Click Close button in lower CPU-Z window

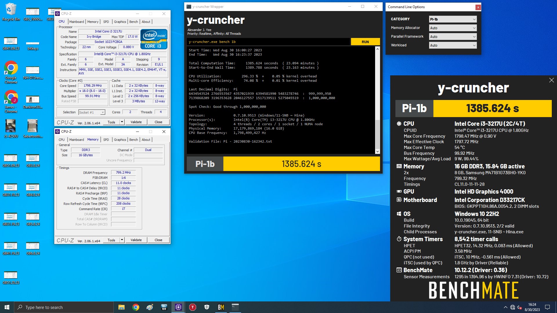pyautogui.click(x=158, y=240)
